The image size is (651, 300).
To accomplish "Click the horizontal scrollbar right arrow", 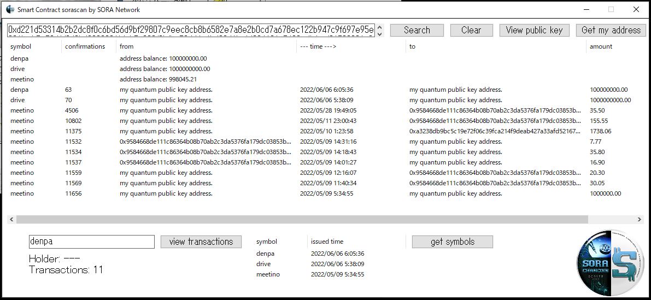I will point(640,219).
